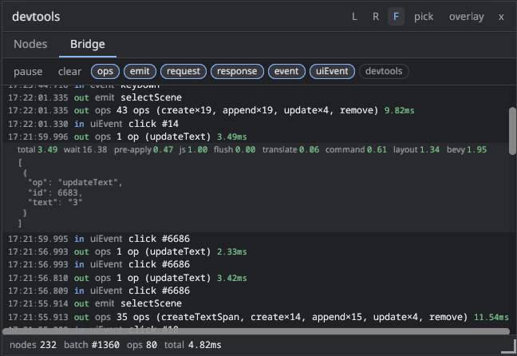Toggle the ops filter chip

coord(105,71)
